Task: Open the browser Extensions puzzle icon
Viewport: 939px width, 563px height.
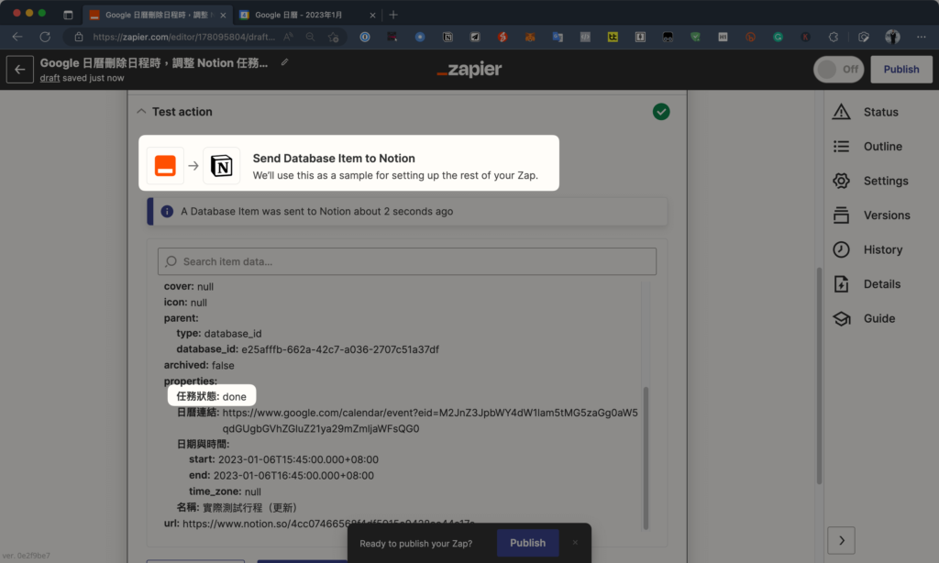Action: tap(833, 37)
